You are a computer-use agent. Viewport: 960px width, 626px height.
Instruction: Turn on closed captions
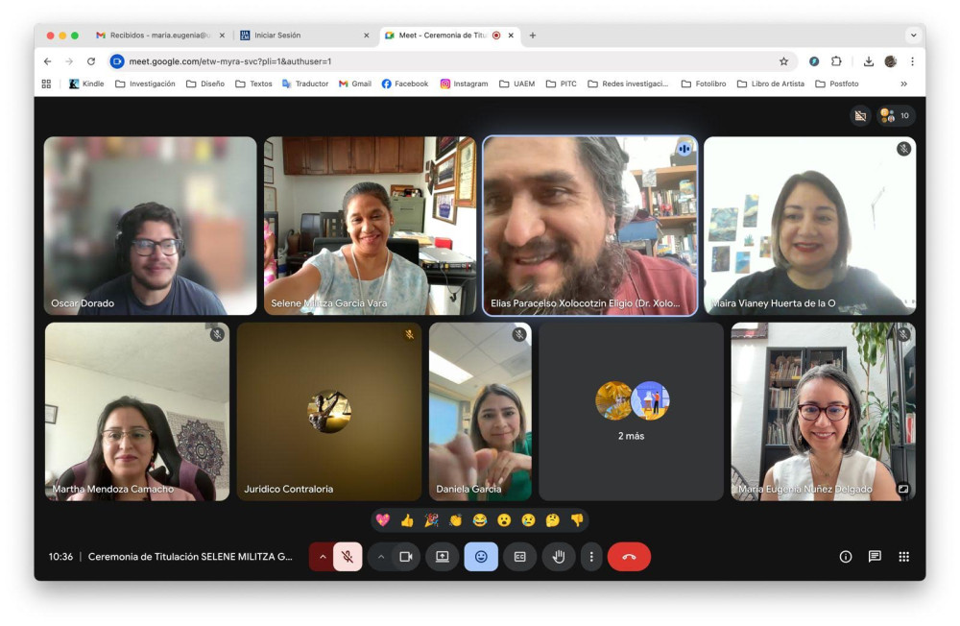coord(519,557)
